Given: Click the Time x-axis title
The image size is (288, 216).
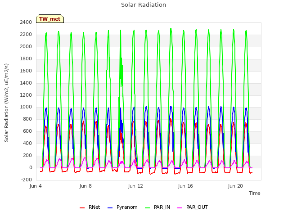Looking at the screenshot, I should 254,193.
